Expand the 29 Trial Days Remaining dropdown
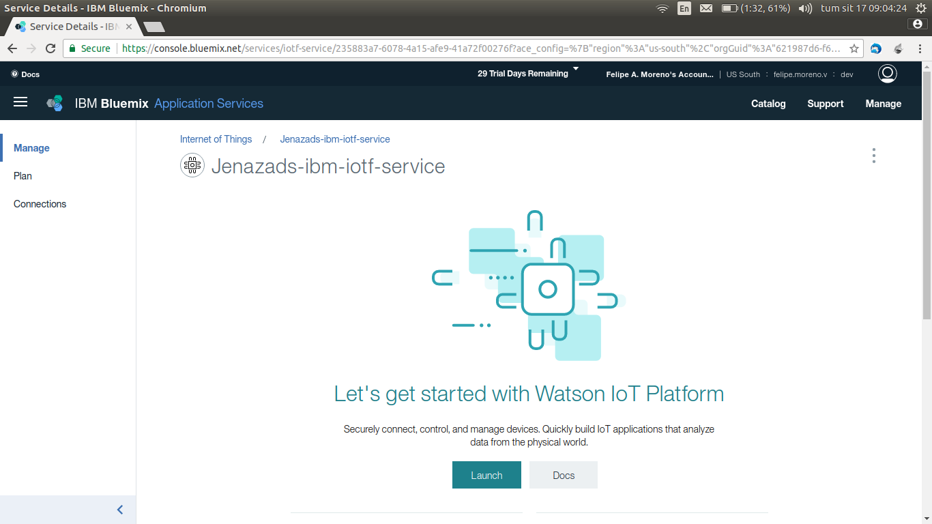Image resolution: width=932 pixels, height=524 pixels. point(528,73)
